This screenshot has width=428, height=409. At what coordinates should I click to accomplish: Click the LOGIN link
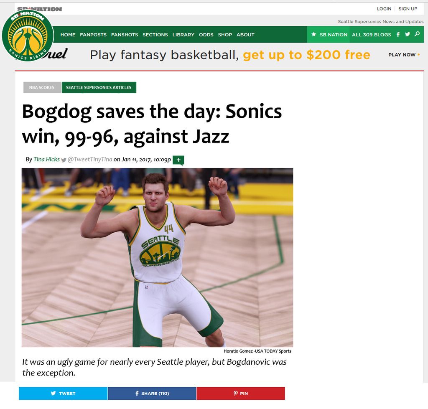[x=384, y=9]
